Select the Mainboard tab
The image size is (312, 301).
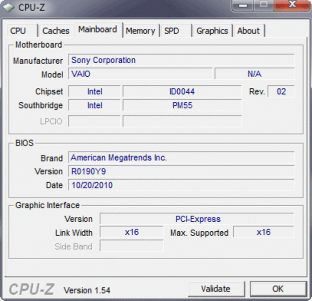pos(98,30)
